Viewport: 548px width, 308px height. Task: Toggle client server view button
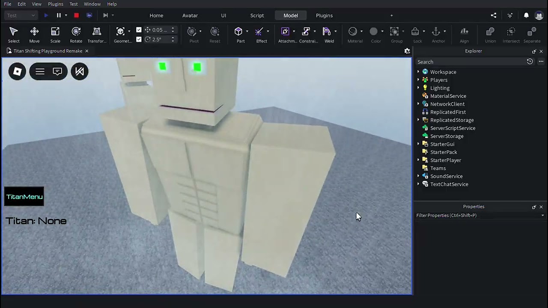pyautogui.click(x=89, y=15)
